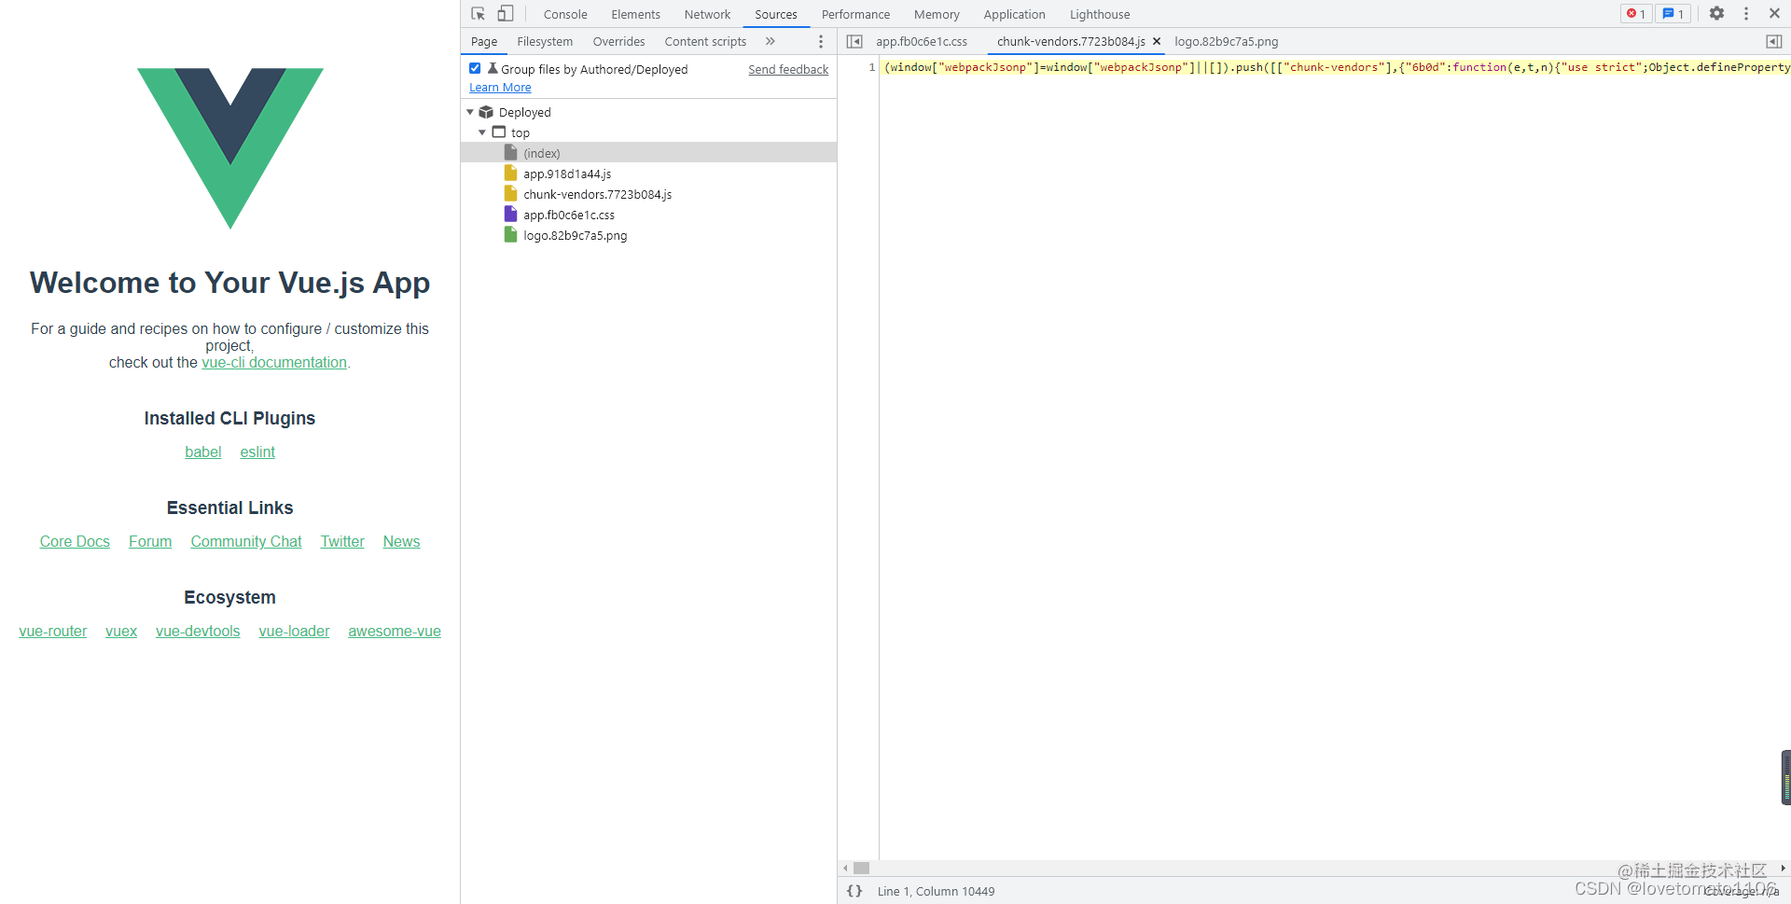This screenshot has width=1791, height=904.
Task: Open the awesome-vue link
Action: coord(395,631)
